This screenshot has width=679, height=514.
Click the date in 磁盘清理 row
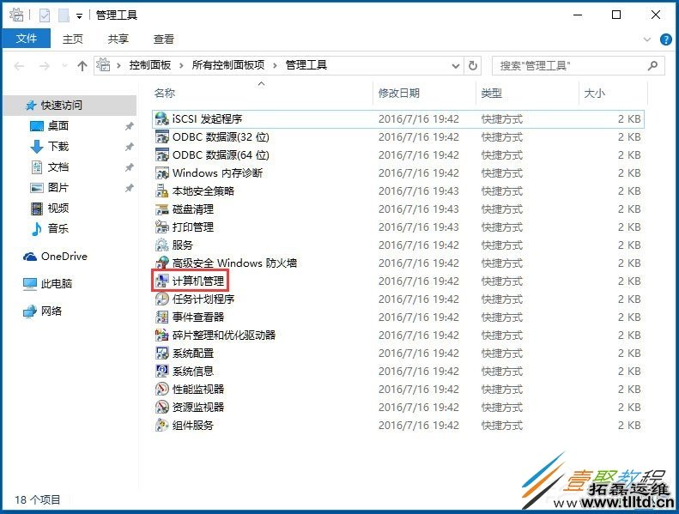pos(419,209)
